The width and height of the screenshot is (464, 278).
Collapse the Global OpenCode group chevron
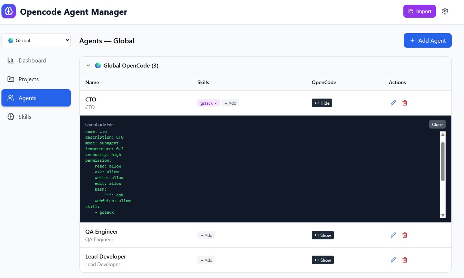(88, 65)
